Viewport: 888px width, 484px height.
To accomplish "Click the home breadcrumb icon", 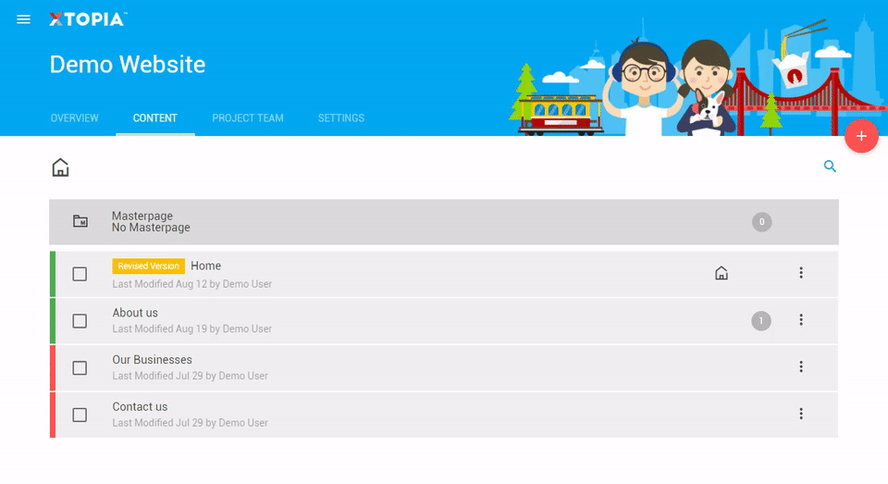I will [60, 168].
